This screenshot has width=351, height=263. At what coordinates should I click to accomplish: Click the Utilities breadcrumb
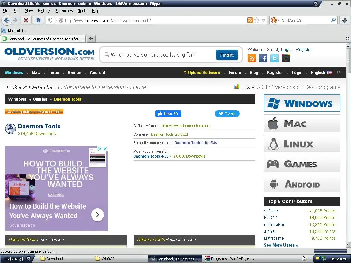(x=40, y=99)
